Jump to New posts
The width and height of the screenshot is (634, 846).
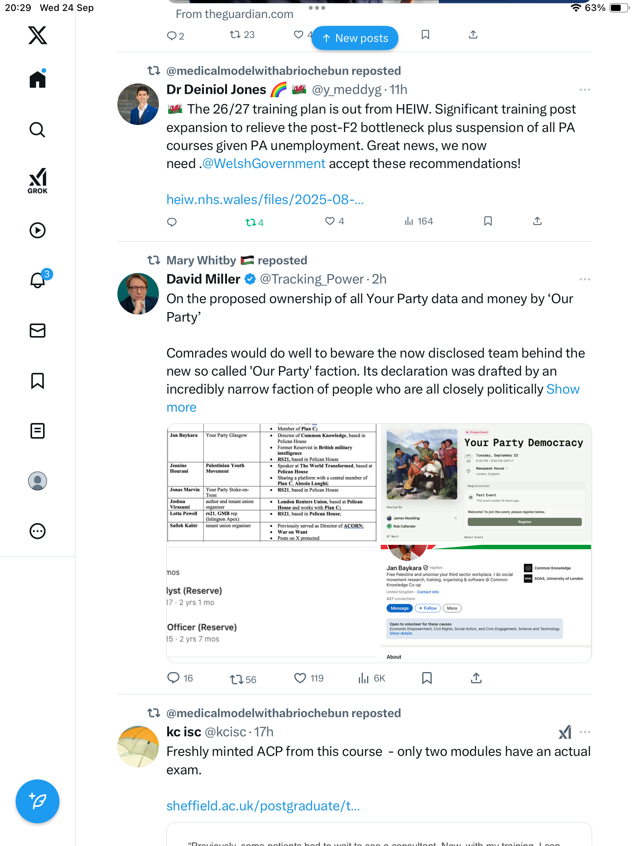[x=355, y=38]
